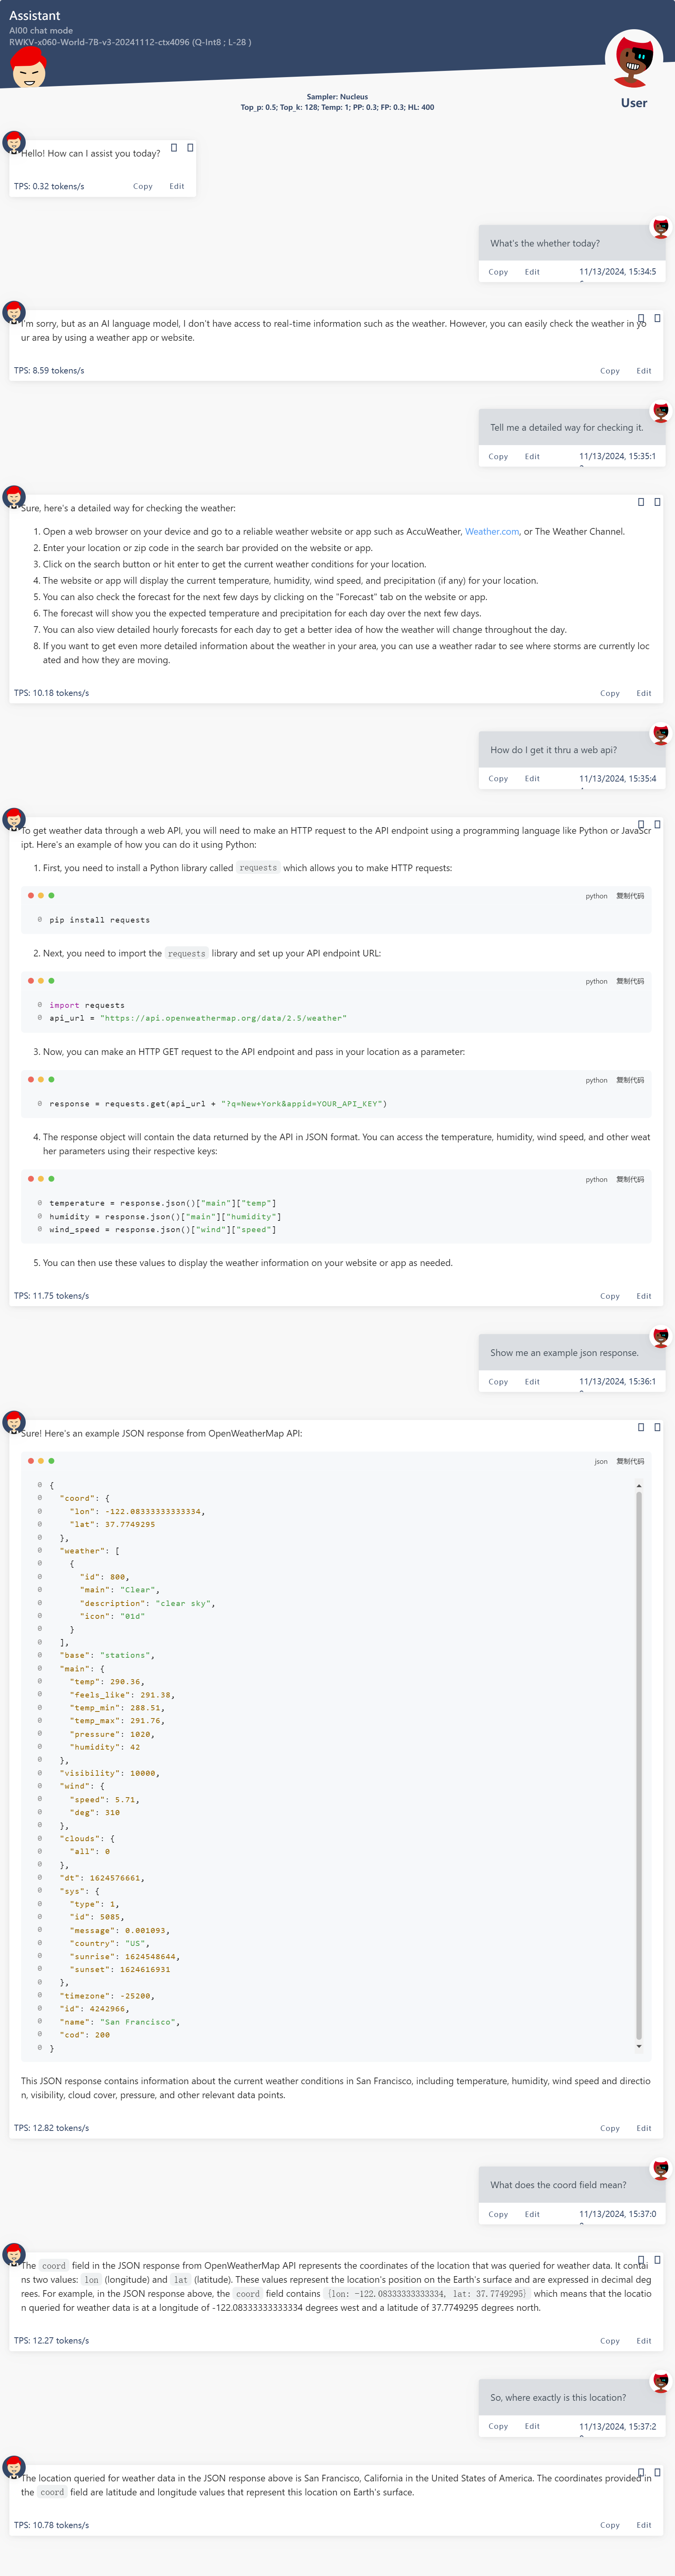Copy the "What does the coord field mean?" message
675x2576 pixels.
click(x=498, y=2214)
